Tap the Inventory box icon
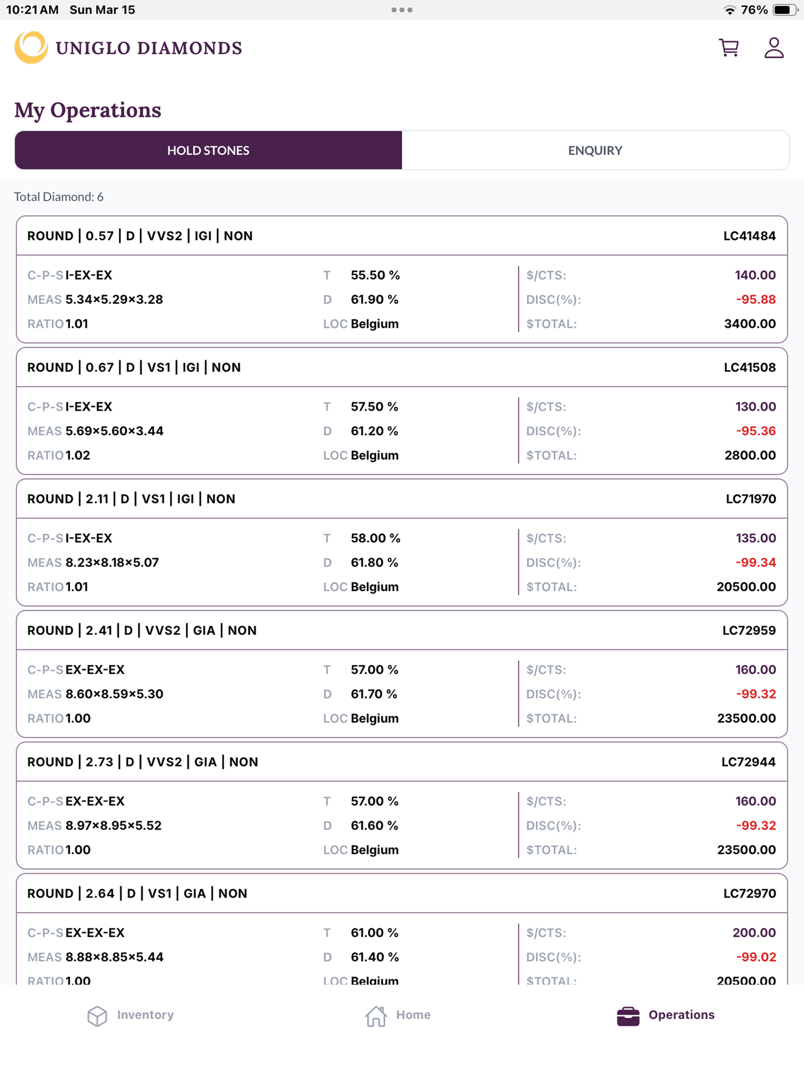Viewport: 804px width, 1072px height. click(97, 1016)
